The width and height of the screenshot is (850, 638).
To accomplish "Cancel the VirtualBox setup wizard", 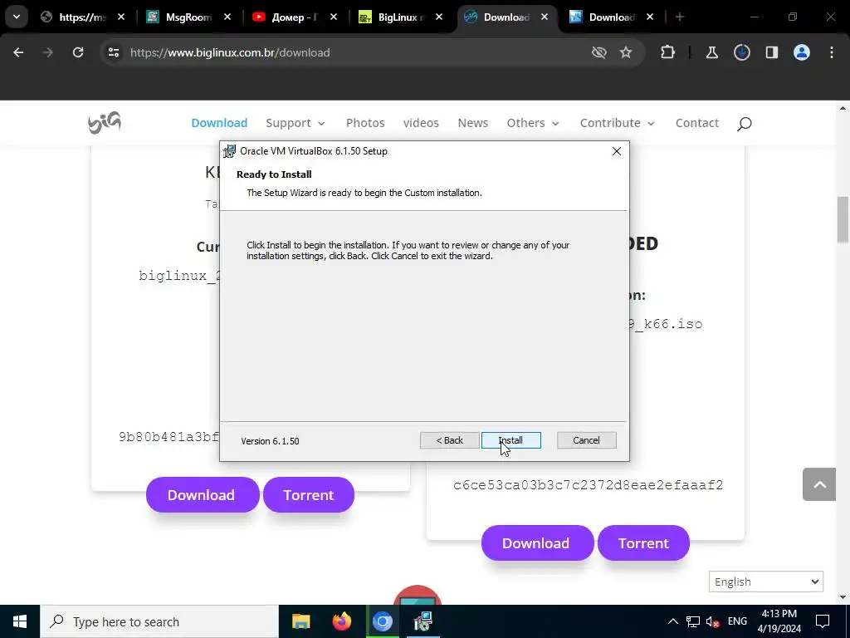I will click(586, 440).
